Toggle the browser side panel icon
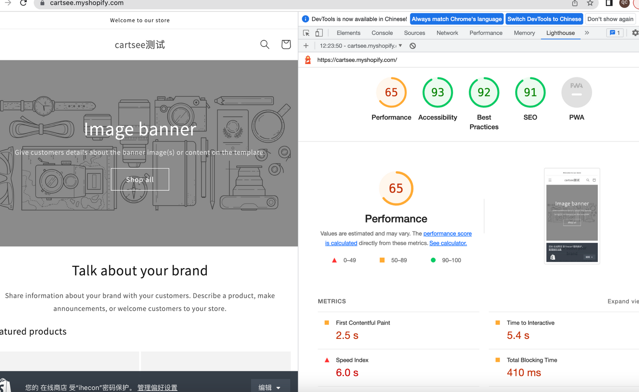 [609, 3]
